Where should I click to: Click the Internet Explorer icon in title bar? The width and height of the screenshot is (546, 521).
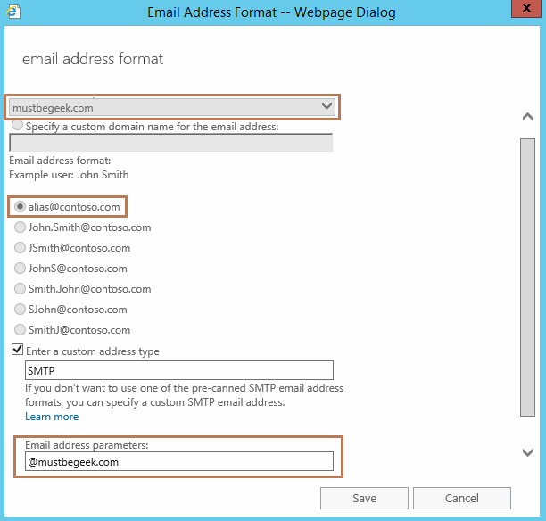(12, 12)
